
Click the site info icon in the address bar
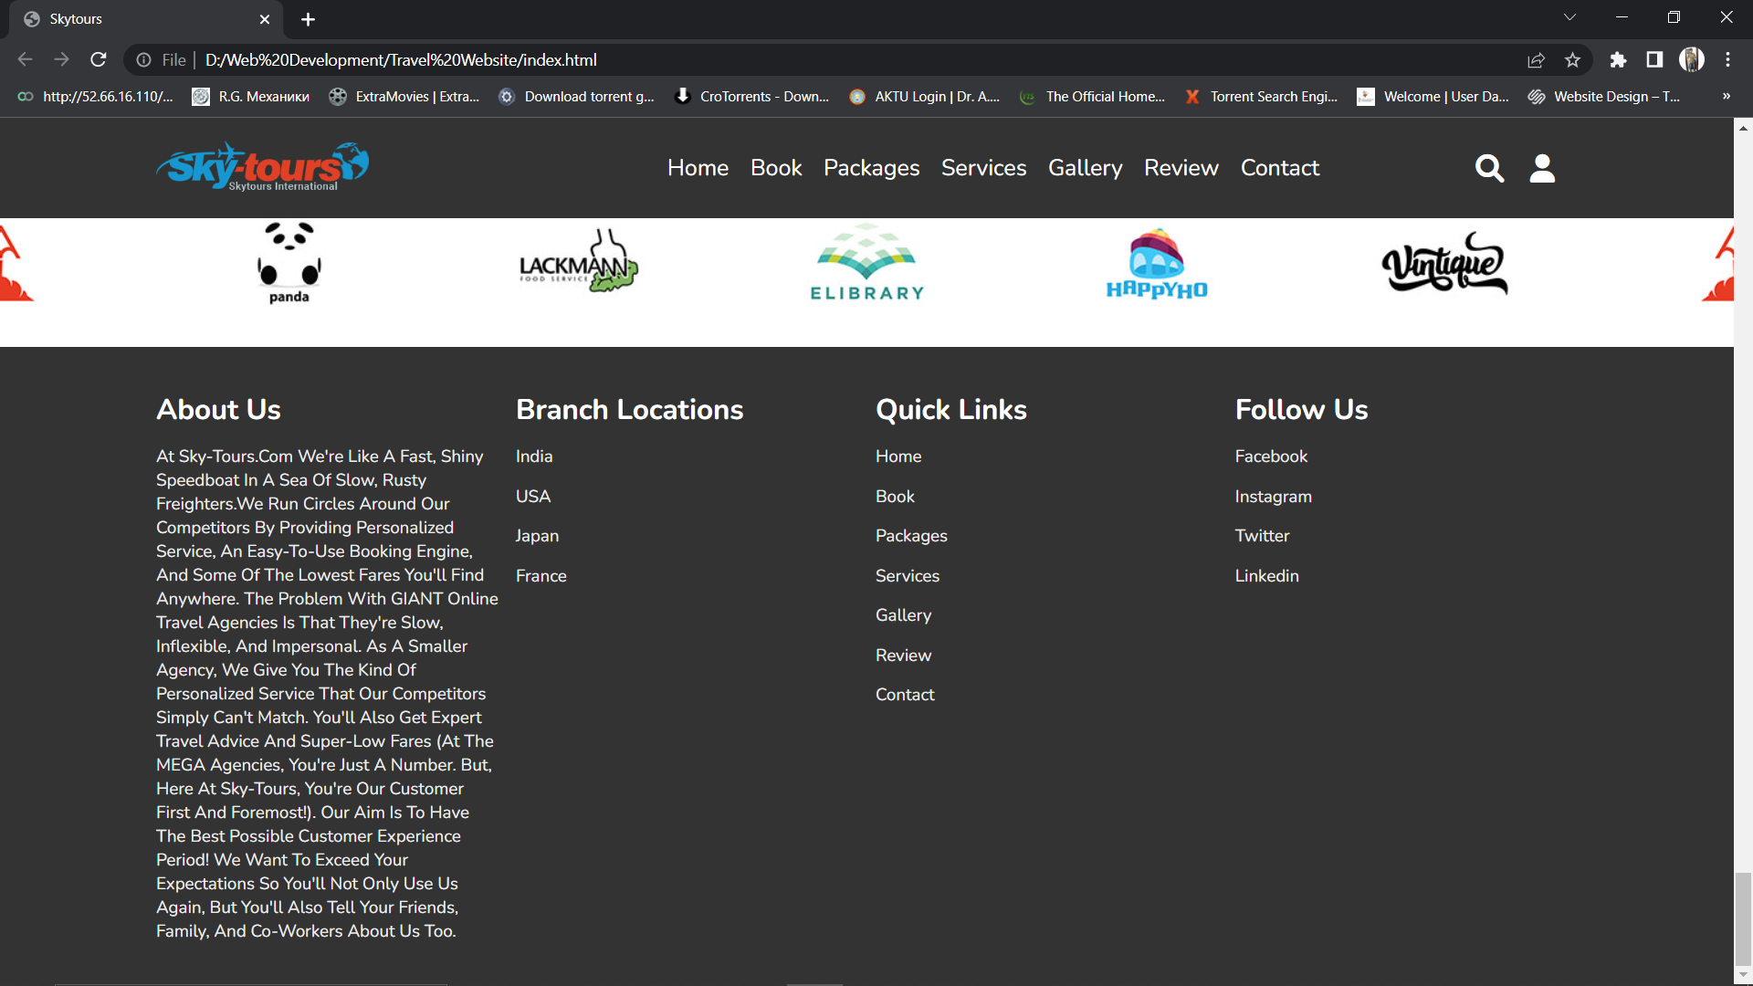click(x=144, y=59)
